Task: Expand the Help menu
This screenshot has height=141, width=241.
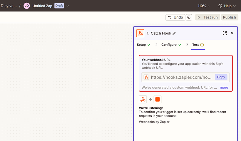Action: pyautogui.click(x=227, y=6)
